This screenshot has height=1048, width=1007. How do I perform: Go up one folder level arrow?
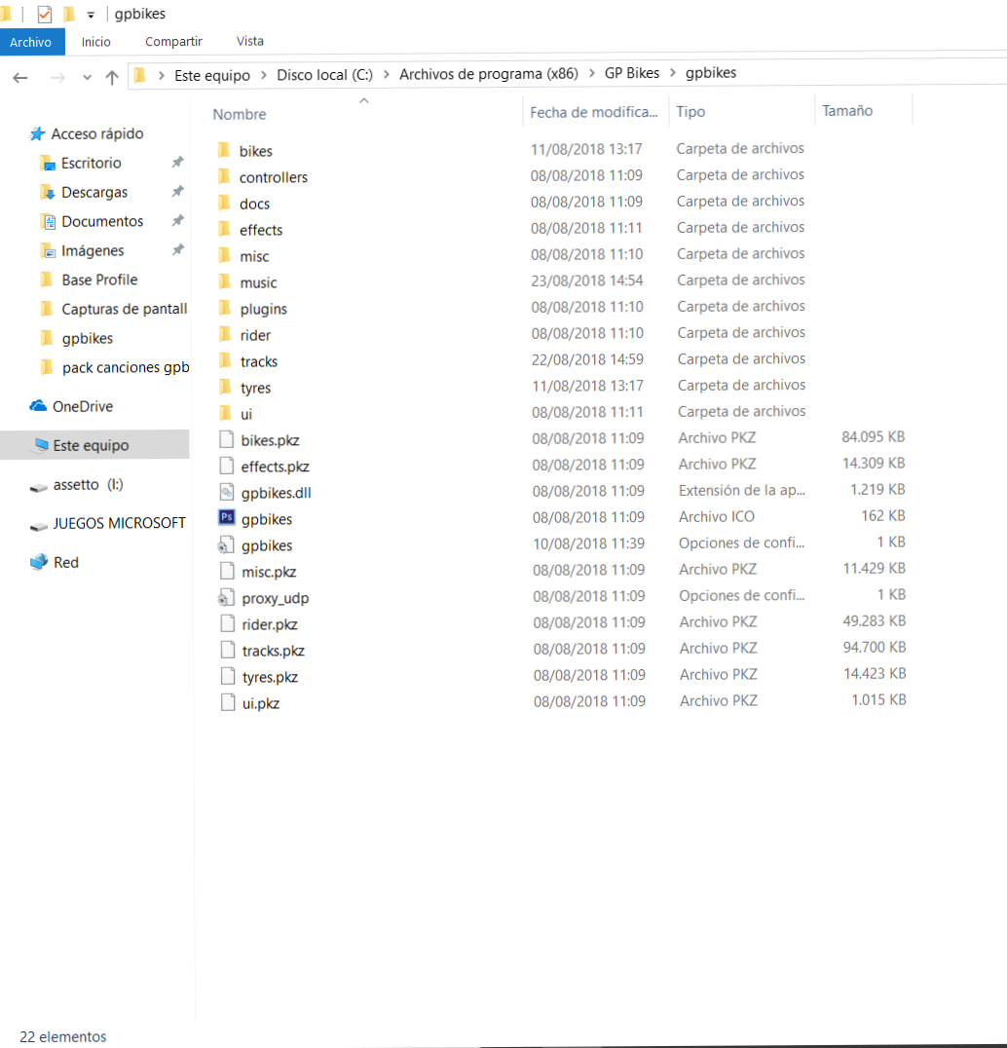(112, 78)
